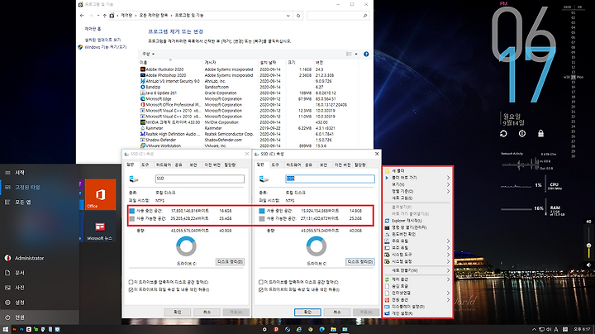595x334 pixels.
Task: Open 문서 in the Start menu
Action: pos(40,273)
